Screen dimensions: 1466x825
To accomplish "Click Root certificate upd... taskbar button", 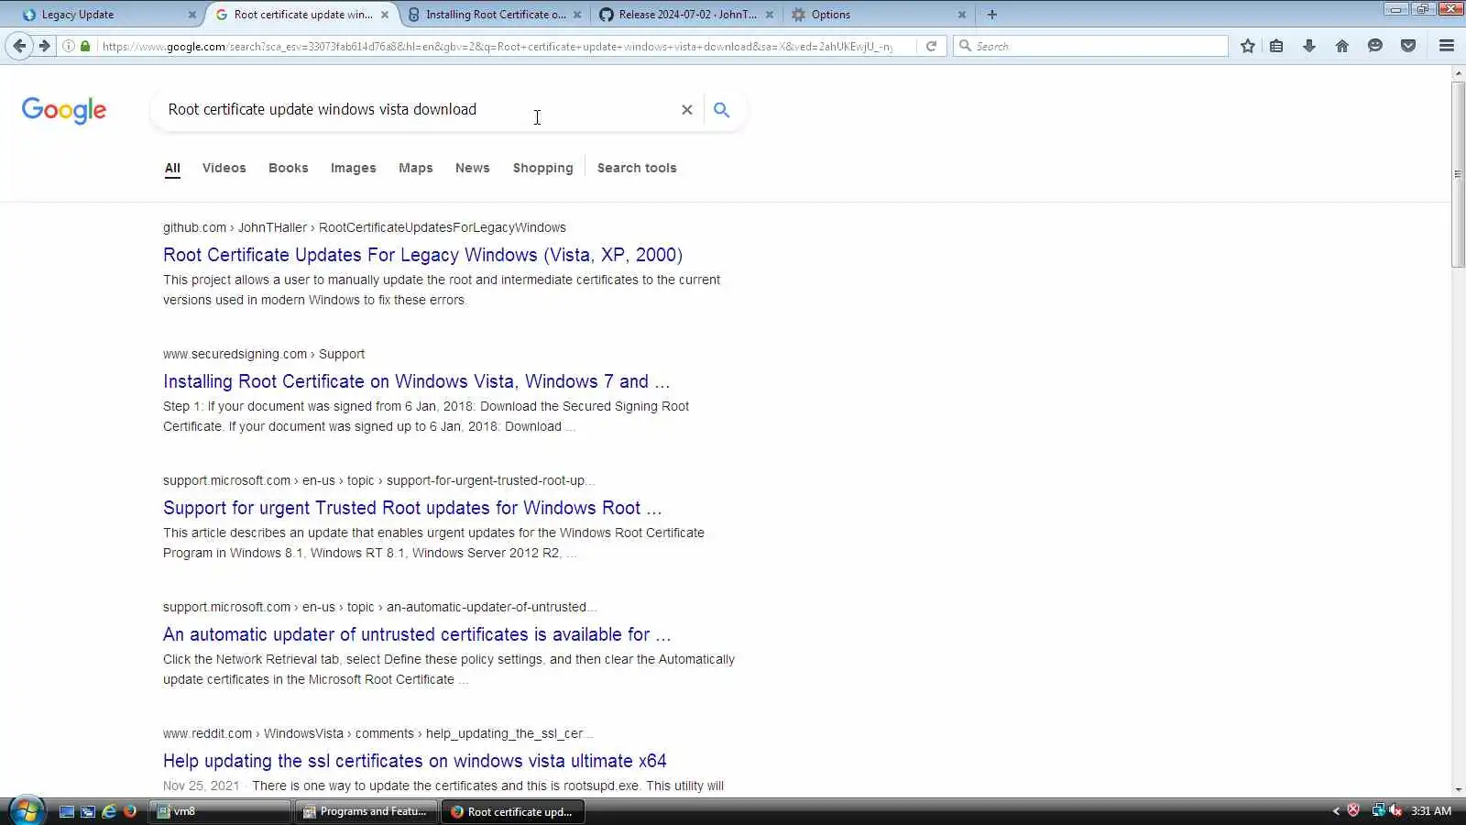I will [x=513, y=811].
